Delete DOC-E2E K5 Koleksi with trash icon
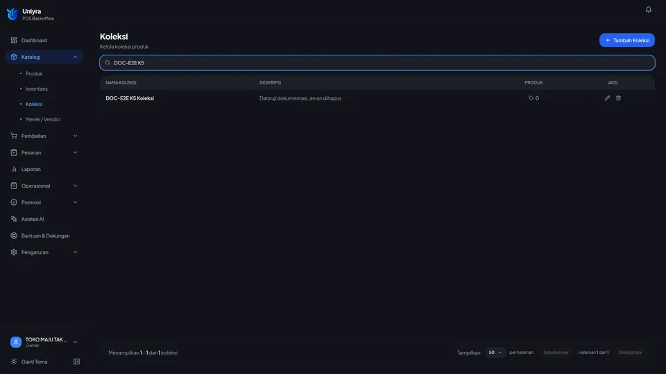 click(618, 98)
